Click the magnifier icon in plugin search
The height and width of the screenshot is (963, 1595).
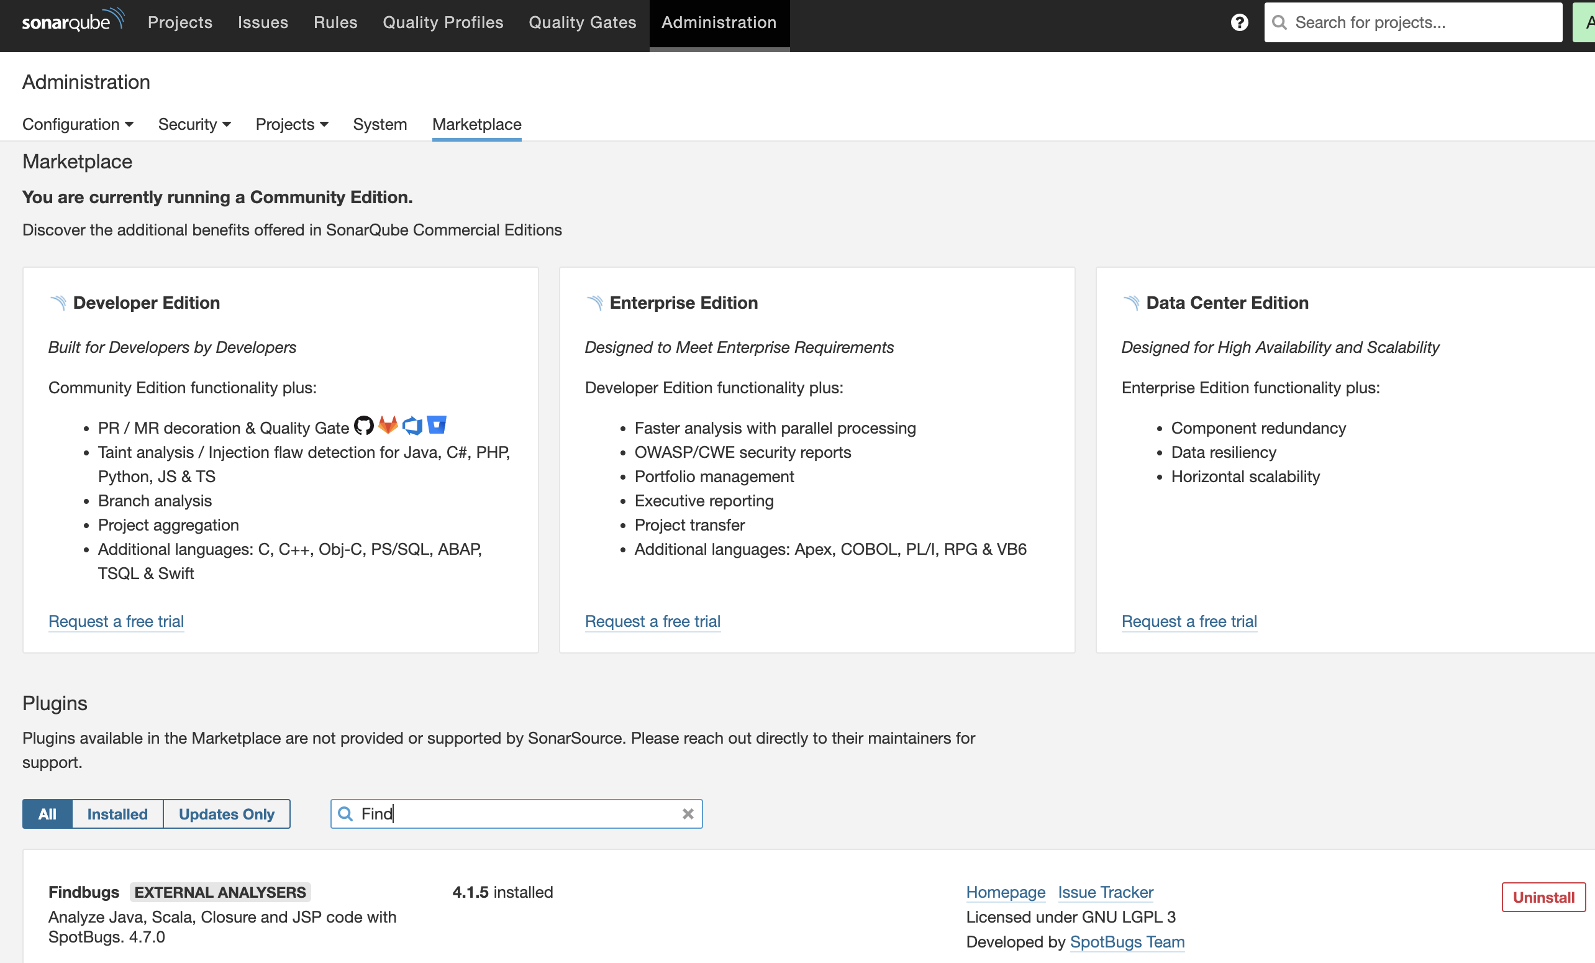[346, 814]
